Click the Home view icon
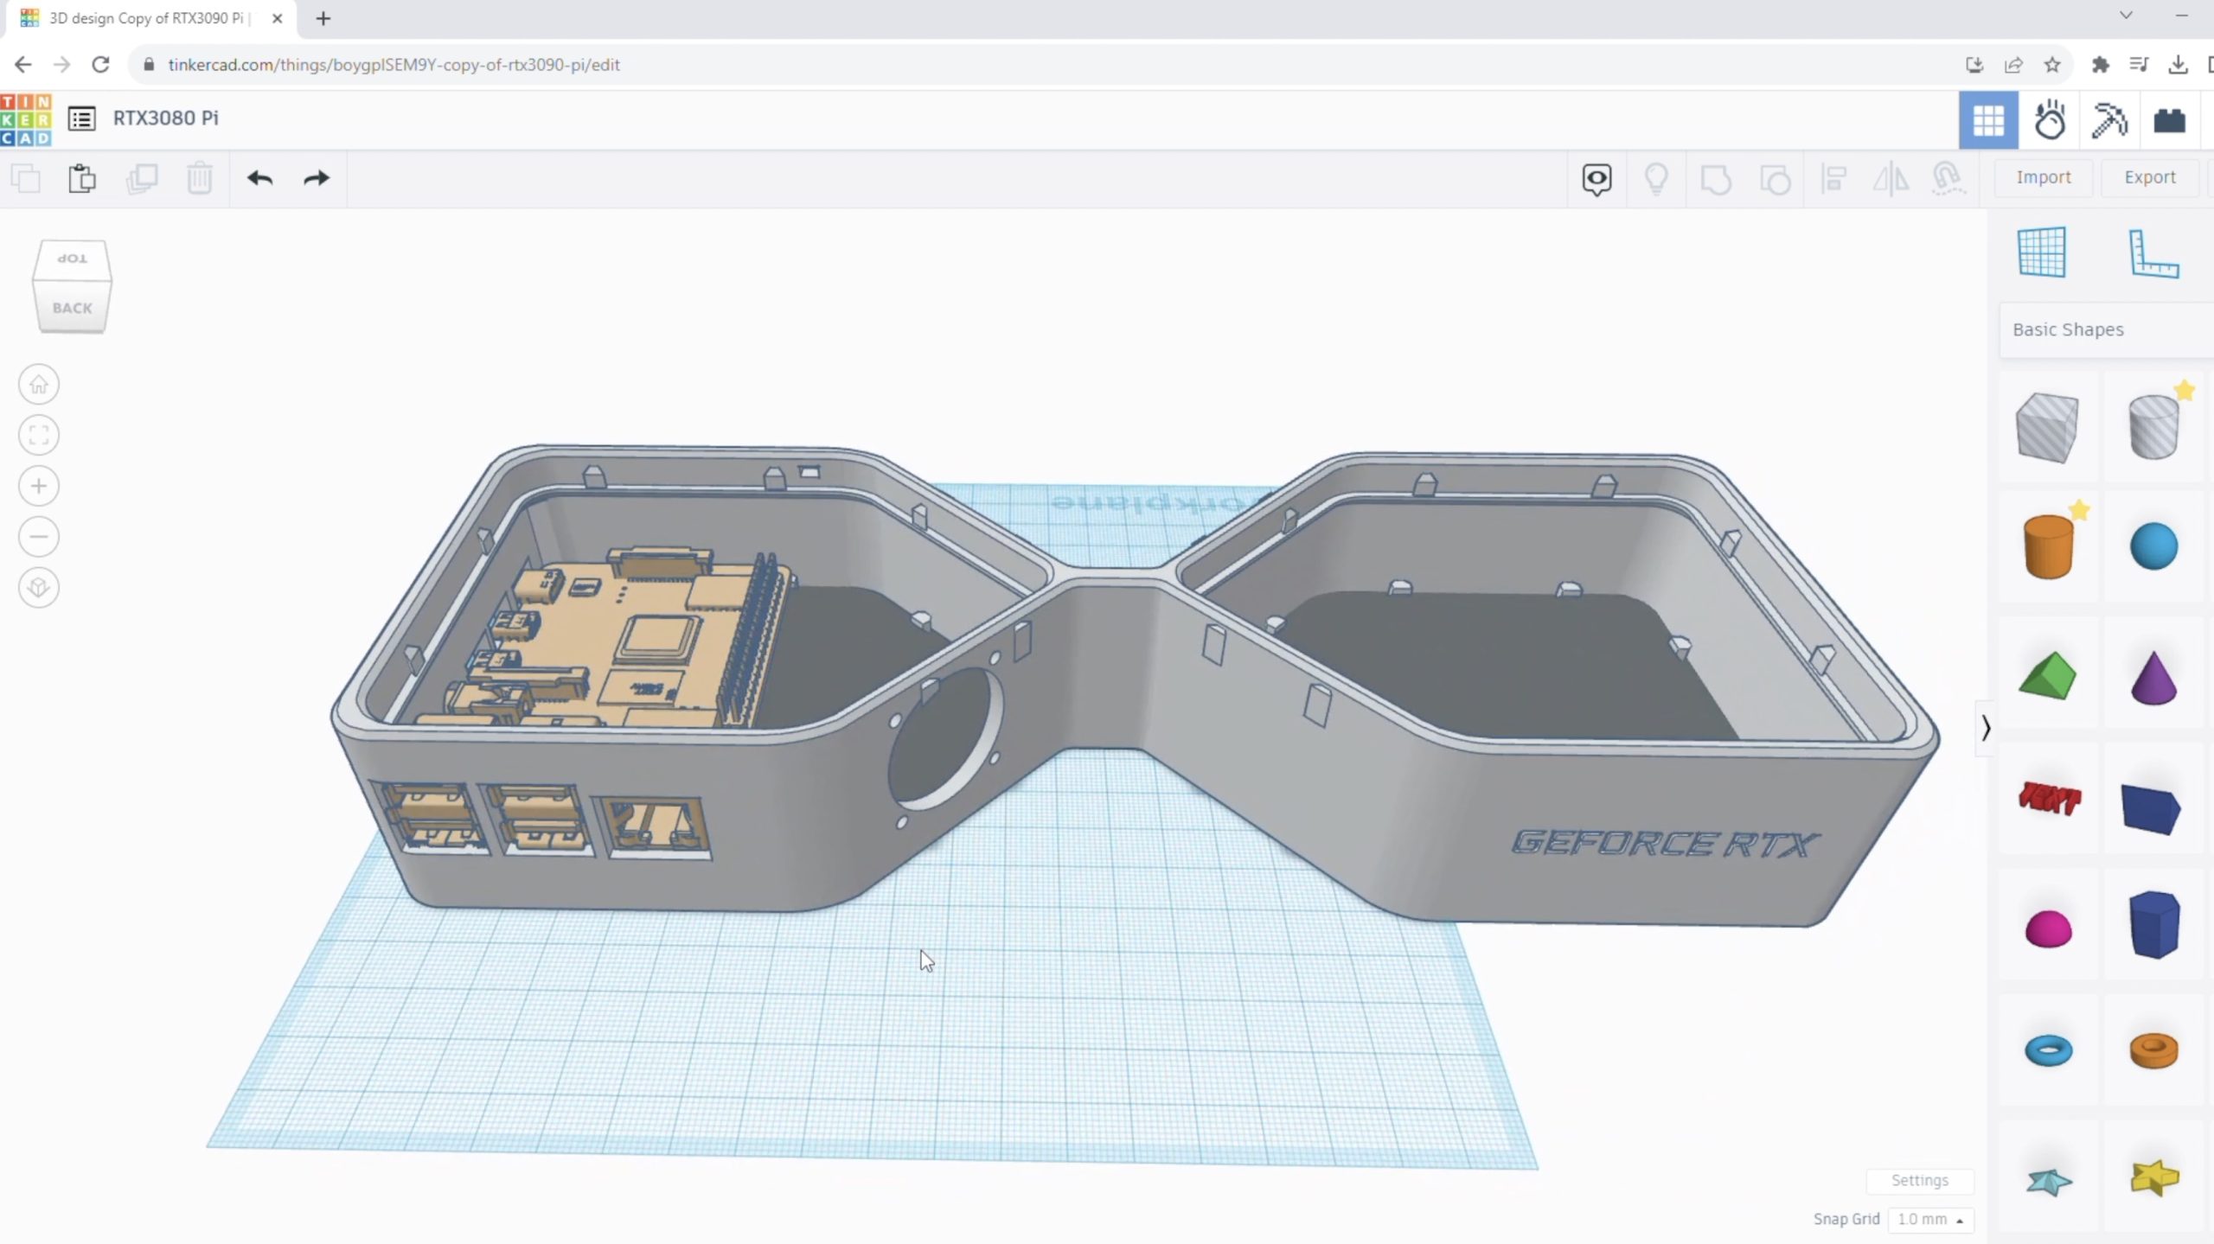This screenshot has height=1244, width=2214. tap(39, 385)
